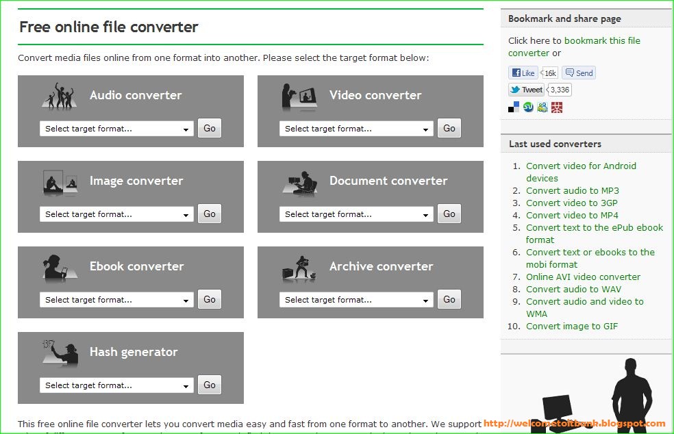Hit the Facebook Like button
674x434 pixels.
[x=523, y=73]
